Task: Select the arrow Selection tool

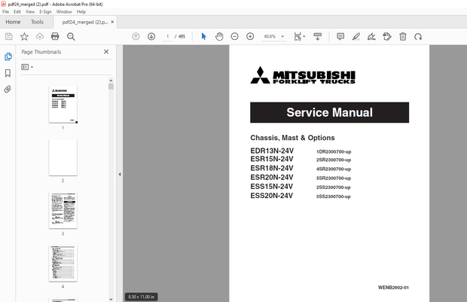Action: (x=203, y=36)
